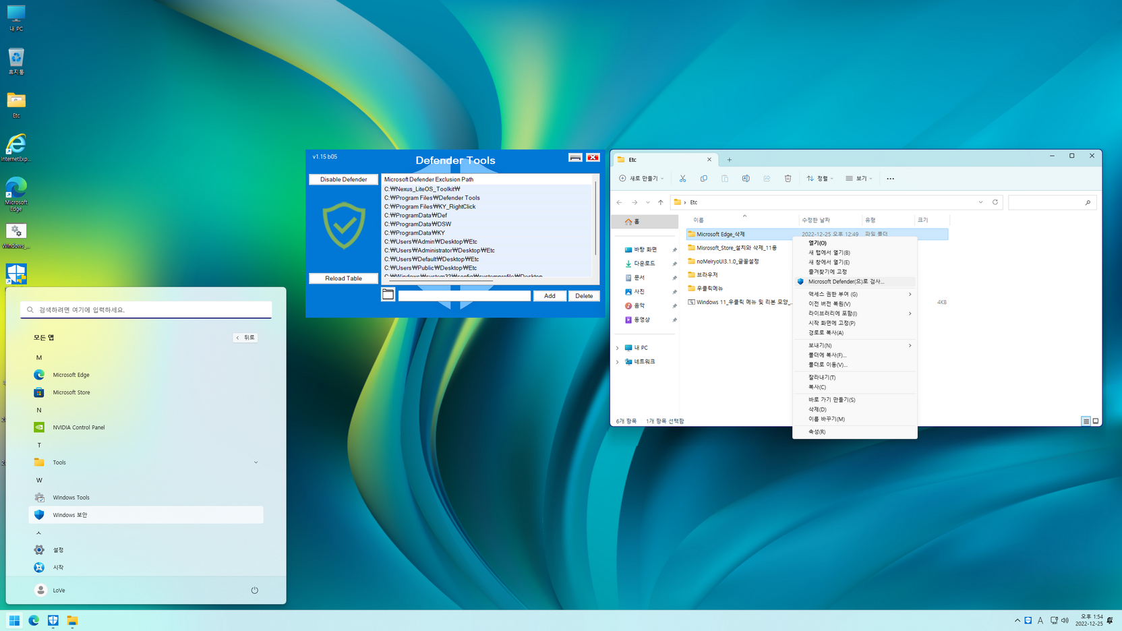Click the Share icon in Explorer toolbar
Screen dimensions: 1122x631
[x=767, y=179]
